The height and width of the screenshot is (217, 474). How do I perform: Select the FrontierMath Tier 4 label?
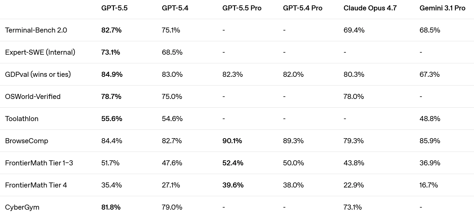[x=36, y=185]
